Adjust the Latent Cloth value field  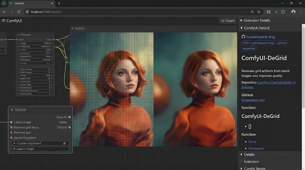coord(35,78)
